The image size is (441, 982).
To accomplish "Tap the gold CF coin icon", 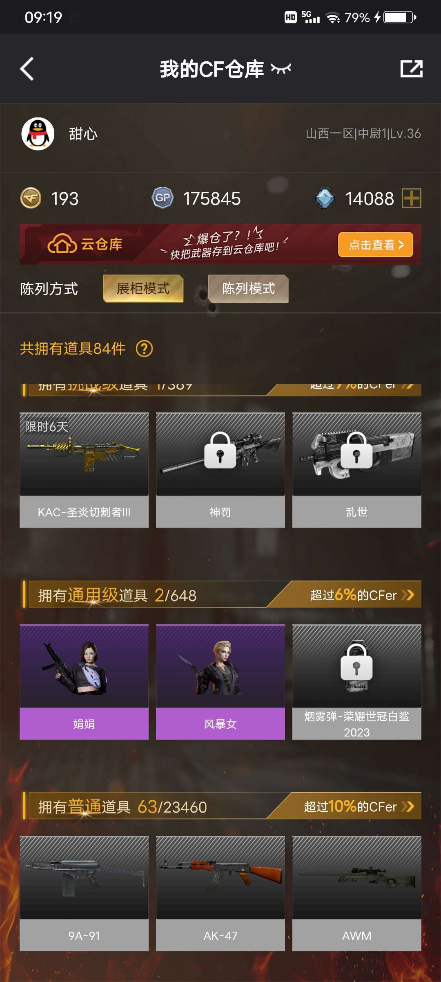I will click(31, 198).
